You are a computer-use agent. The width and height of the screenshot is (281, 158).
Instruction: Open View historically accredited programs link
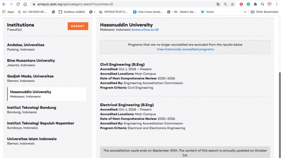[185, 50]
